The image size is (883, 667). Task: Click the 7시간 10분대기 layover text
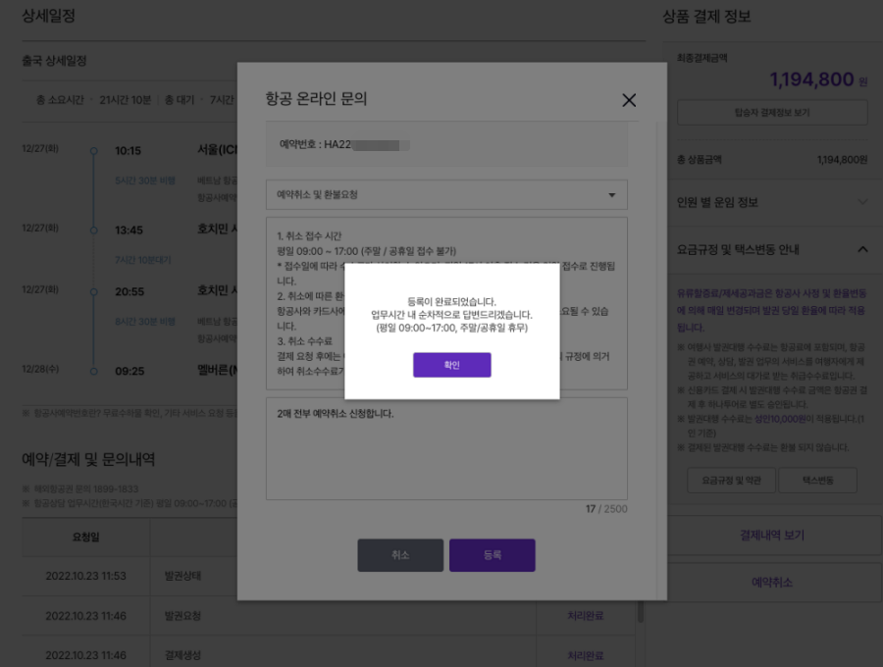click(142, 260)
